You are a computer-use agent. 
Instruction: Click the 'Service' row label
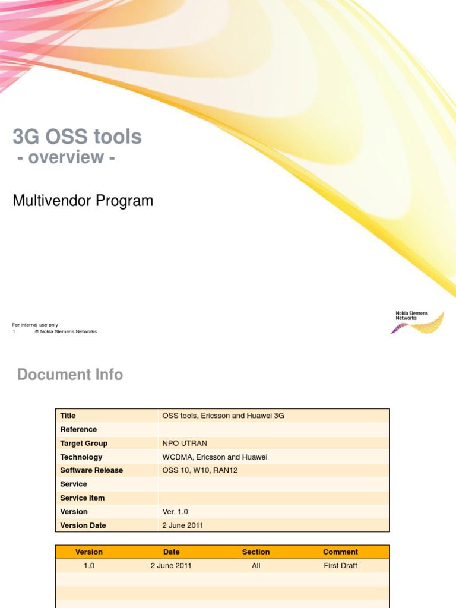coord(74,484)
